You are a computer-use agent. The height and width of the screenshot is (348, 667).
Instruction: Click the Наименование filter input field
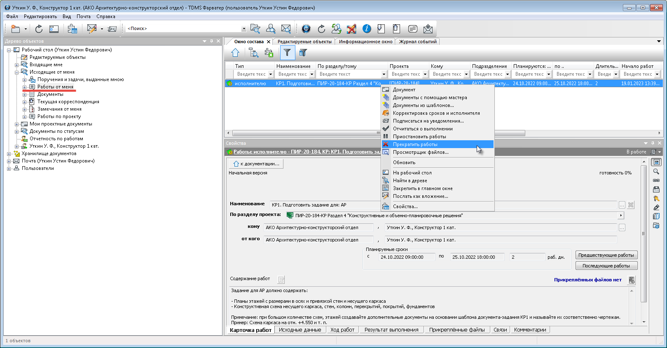292,74
